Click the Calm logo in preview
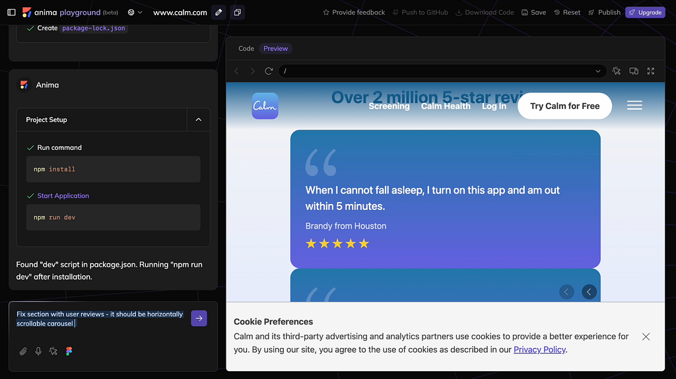 265,106
